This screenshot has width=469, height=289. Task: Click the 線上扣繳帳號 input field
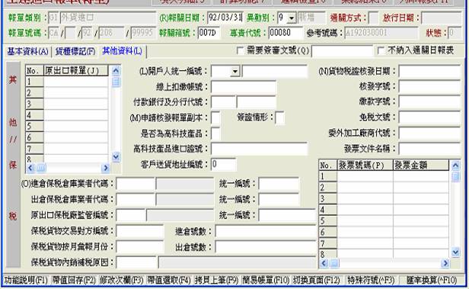[244, 87]
